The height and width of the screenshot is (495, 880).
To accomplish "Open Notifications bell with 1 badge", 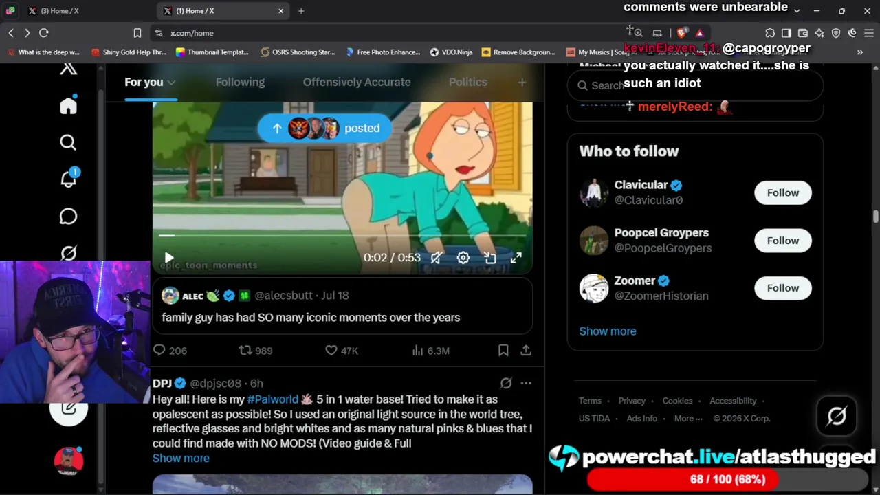I will (68, 179).
